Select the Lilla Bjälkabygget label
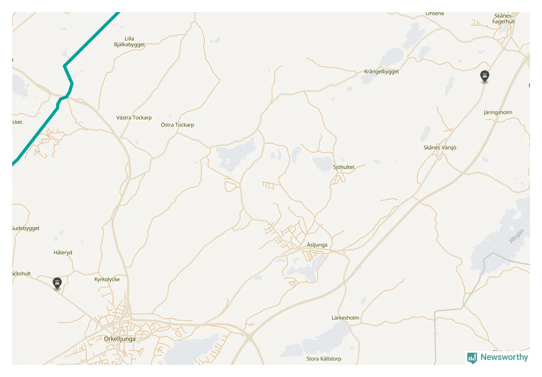 (129, 42)
